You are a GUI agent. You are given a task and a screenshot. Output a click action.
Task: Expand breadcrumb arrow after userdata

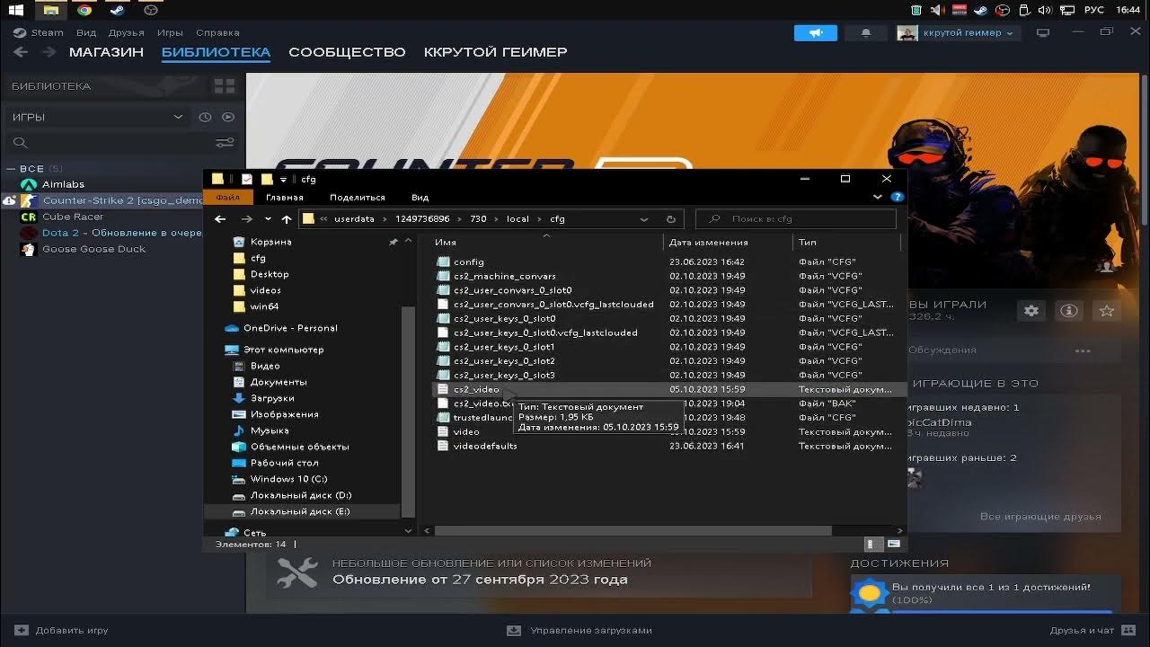coord(385,219)
